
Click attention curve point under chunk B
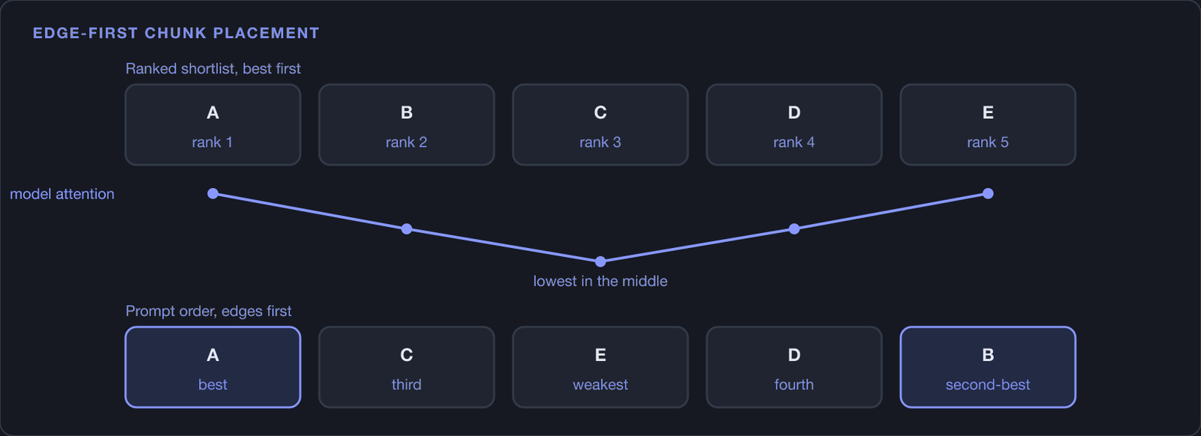click(x=407, y=228)
